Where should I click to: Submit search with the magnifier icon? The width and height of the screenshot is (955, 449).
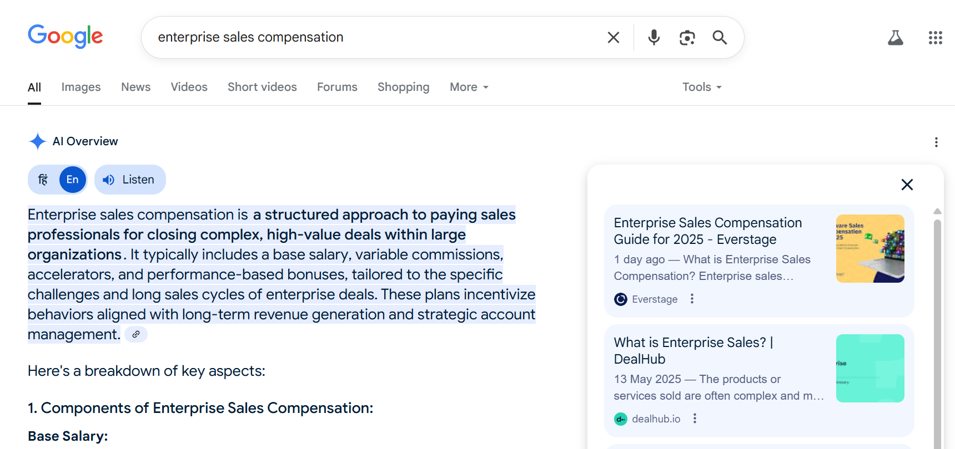(720, 37)
